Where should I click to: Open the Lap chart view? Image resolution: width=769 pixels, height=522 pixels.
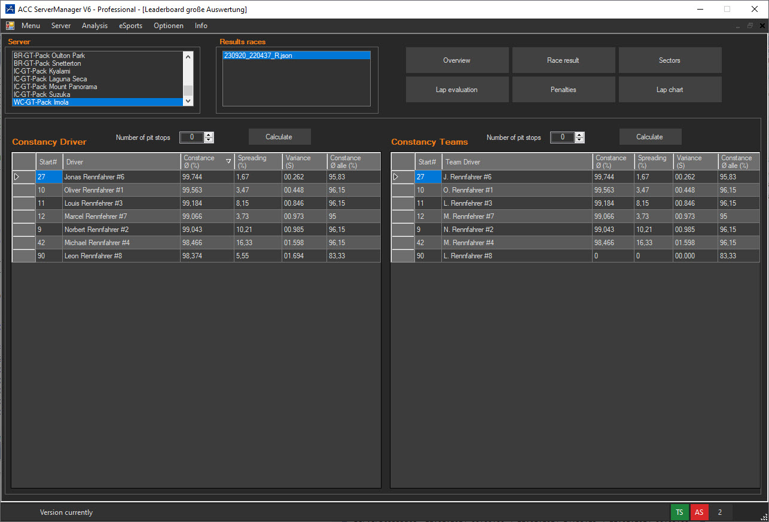[x=670, y=90]
